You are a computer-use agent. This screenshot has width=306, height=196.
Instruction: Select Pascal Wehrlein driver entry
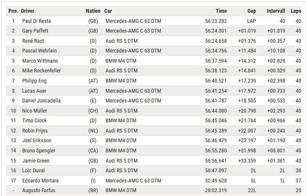40,51
